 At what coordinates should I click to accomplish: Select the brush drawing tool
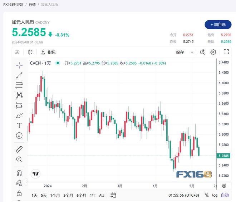tap(19, 116)
